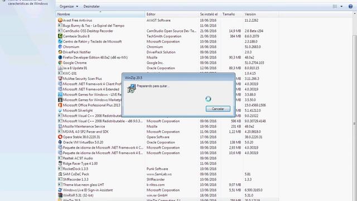Click the win.rar GmbH editor cell
This screenshot has width=357, height=201.
(157, 195)
